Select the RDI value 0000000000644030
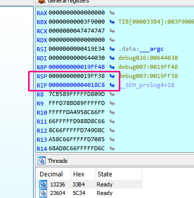The width and height of the screenshot is (194, 198). (77, 58)
